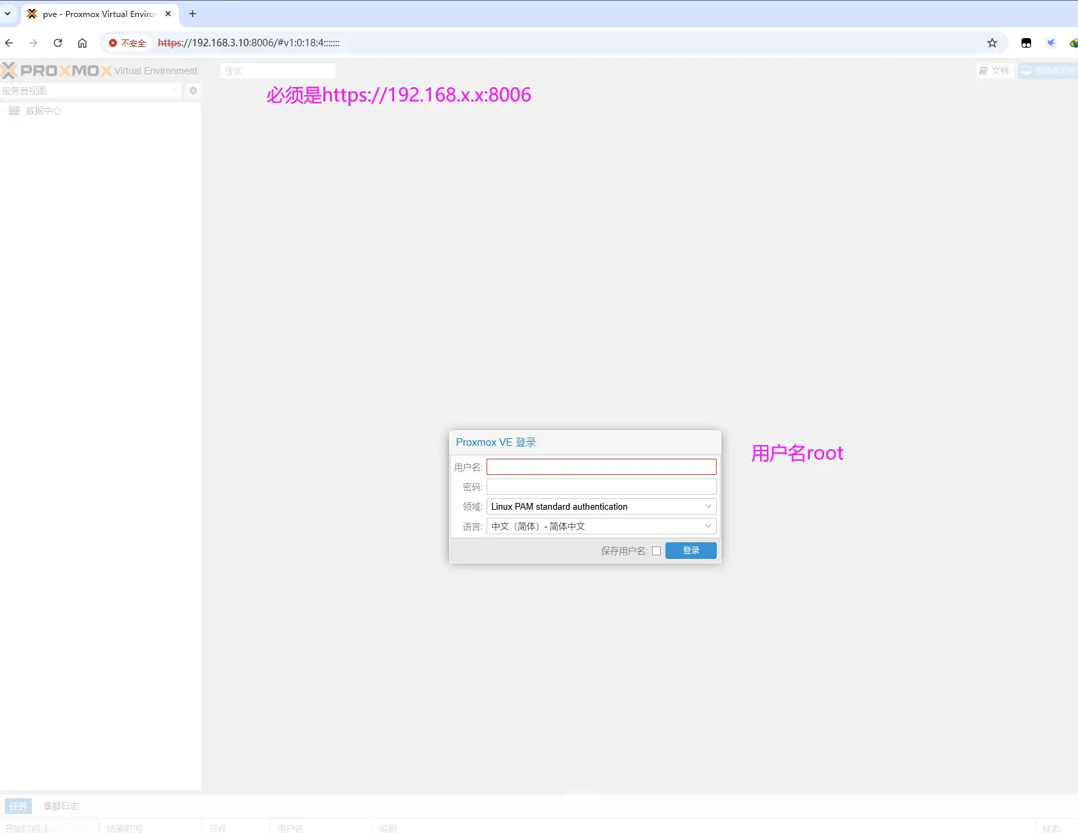Click the 用户名 column header in task log
This screenshot has height=833, width=1078.
pos(321,828)
